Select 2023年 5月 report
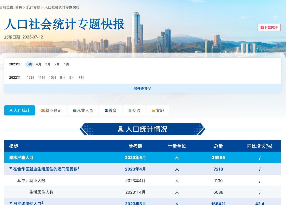 pos(29,64)
